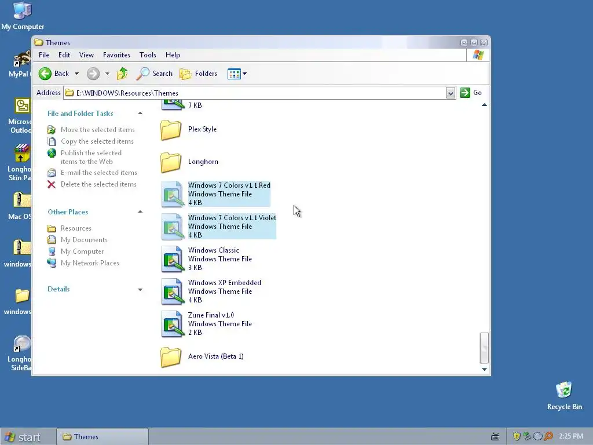Expand the Details section

click(140, 290)
